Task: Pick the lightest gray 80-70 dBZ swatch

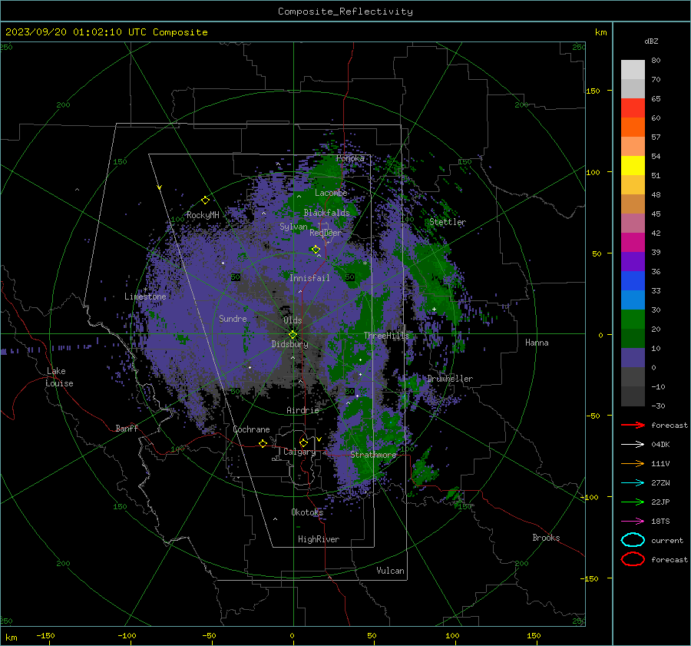Action: pos(633,70)
